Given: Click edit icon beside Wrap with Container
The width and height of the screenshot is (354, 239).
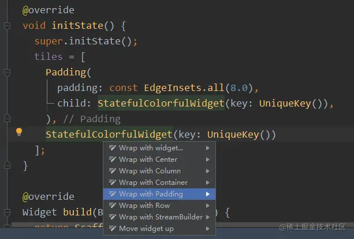Looking at the screenshot, I should [113, 183].
